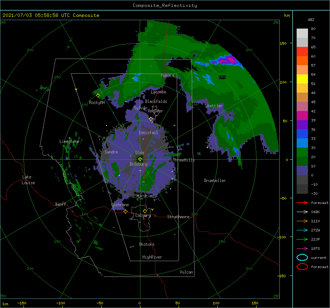This screenshot has height=308, width=330.
Task: Click the magenta 18TS arrow in legend
Action: tap(302, 249)
